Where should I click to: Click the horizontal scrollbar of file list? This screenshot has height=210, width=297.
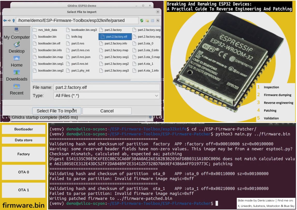coord(82,80)
